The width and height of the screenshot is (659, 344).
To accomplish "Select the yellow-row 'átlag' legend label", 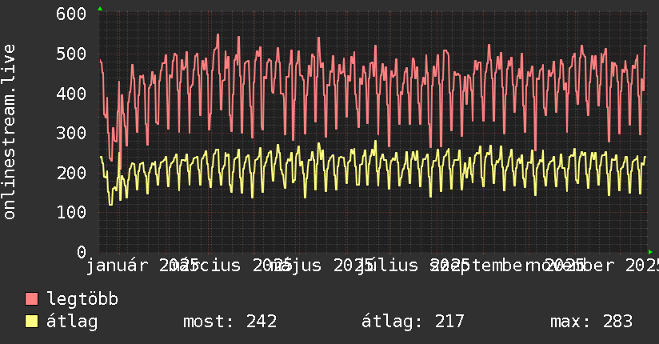I will coord(72,322).
